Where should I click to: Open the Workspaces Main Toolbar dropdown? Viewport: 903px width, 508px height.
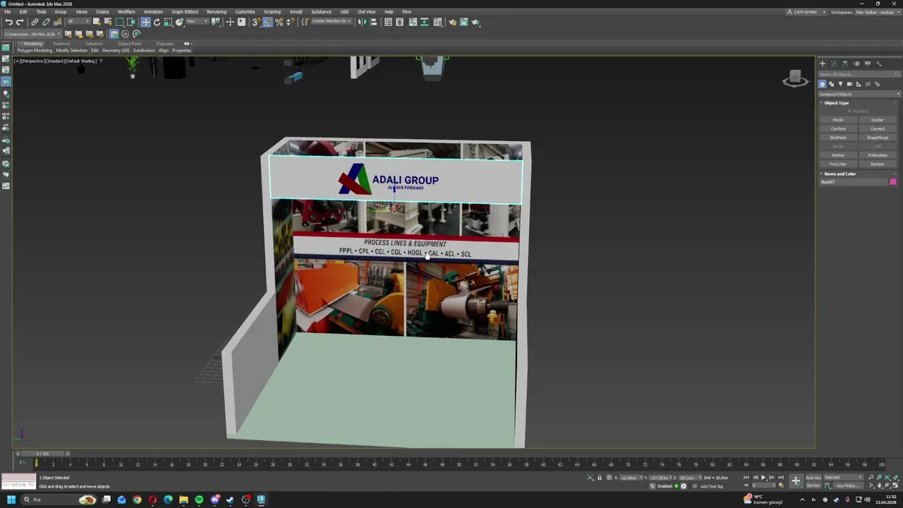pos(877,12)
